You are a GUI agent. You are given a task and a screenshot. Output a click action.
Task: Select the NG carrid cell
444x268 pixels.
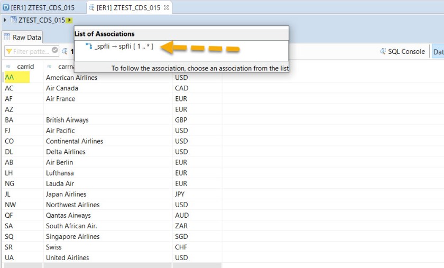[x=23, y=183]
